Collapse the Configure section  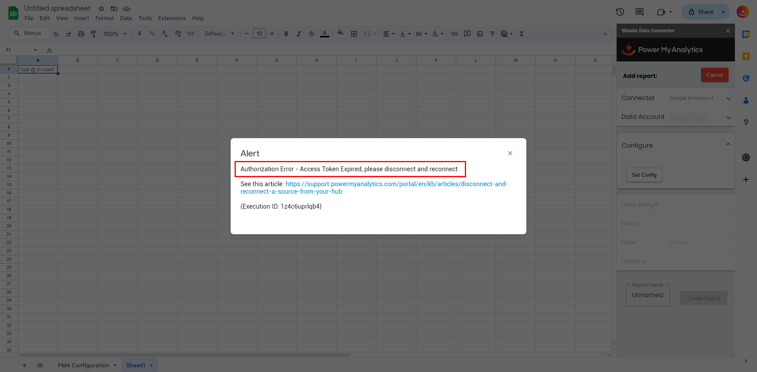728,144
